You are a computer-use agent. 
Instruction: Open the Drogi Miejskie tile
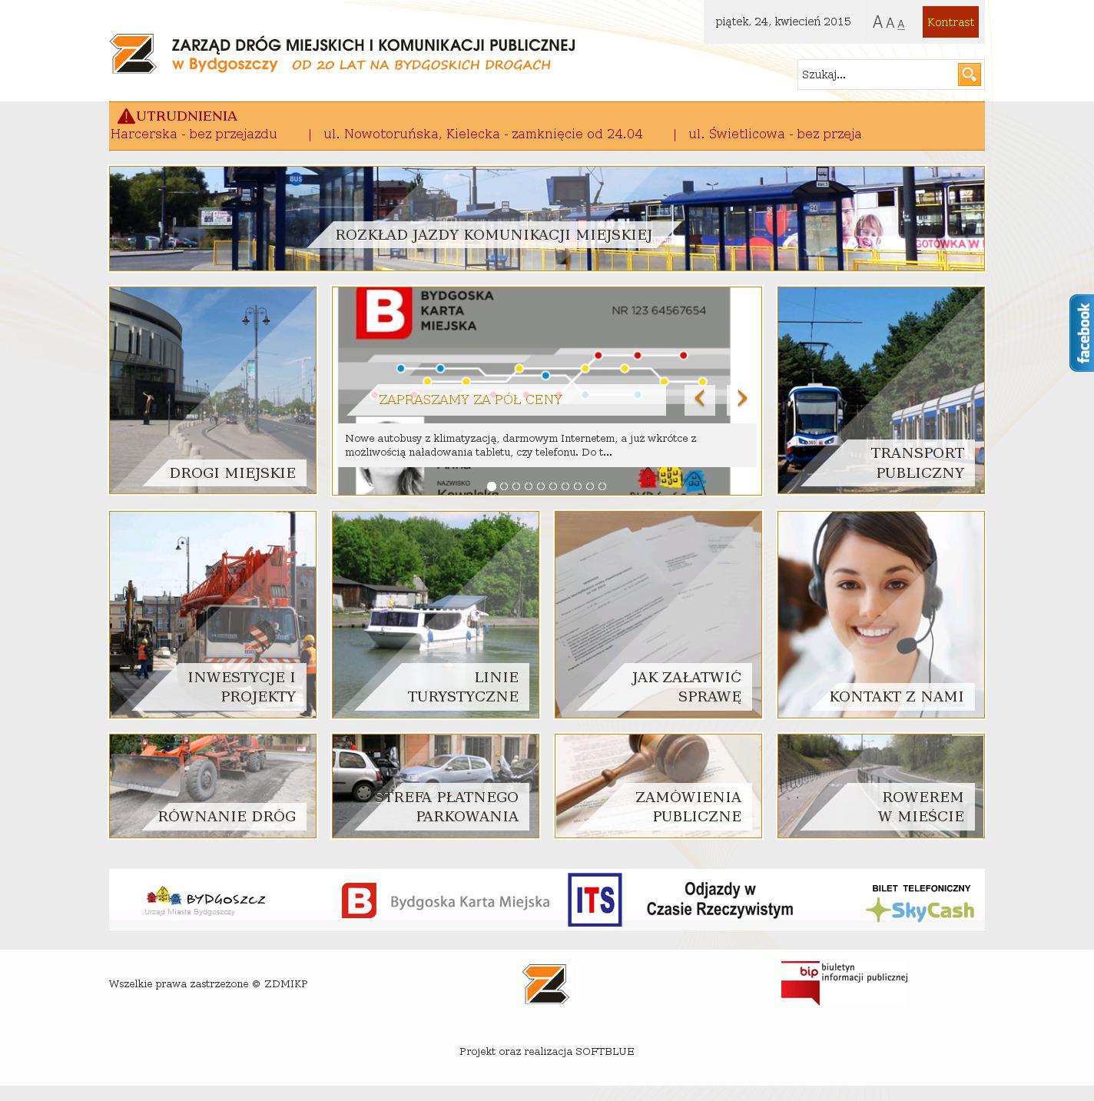(x=213, y=390)
